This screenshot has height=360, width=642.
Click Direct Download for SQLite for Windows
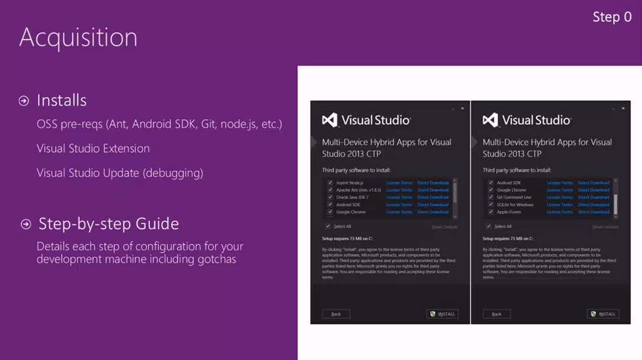tap(593, 205)
